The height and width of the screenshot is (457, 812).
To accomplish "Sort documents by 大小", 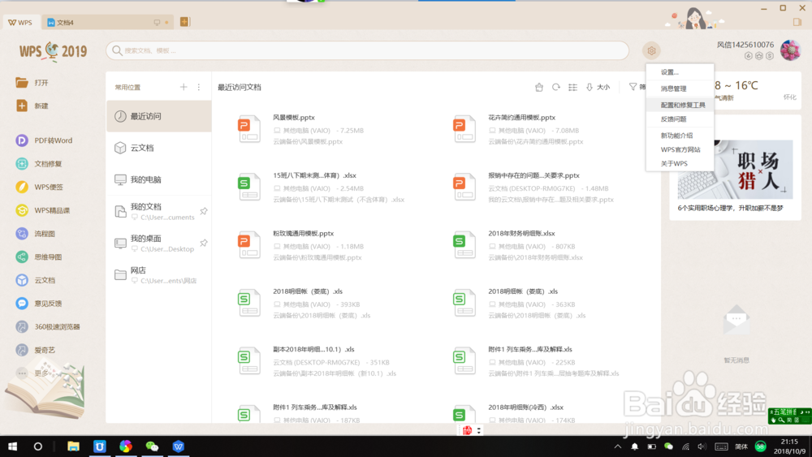I will click(598, 87).
